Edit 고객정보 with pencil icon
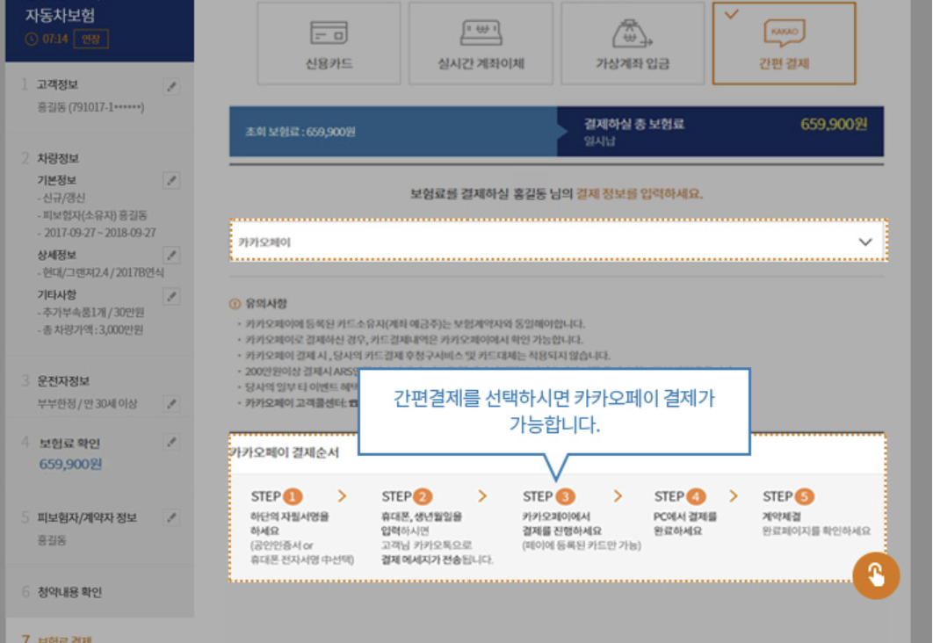Image resolution: width=933 pixels, height=643 pixels. 171,87
